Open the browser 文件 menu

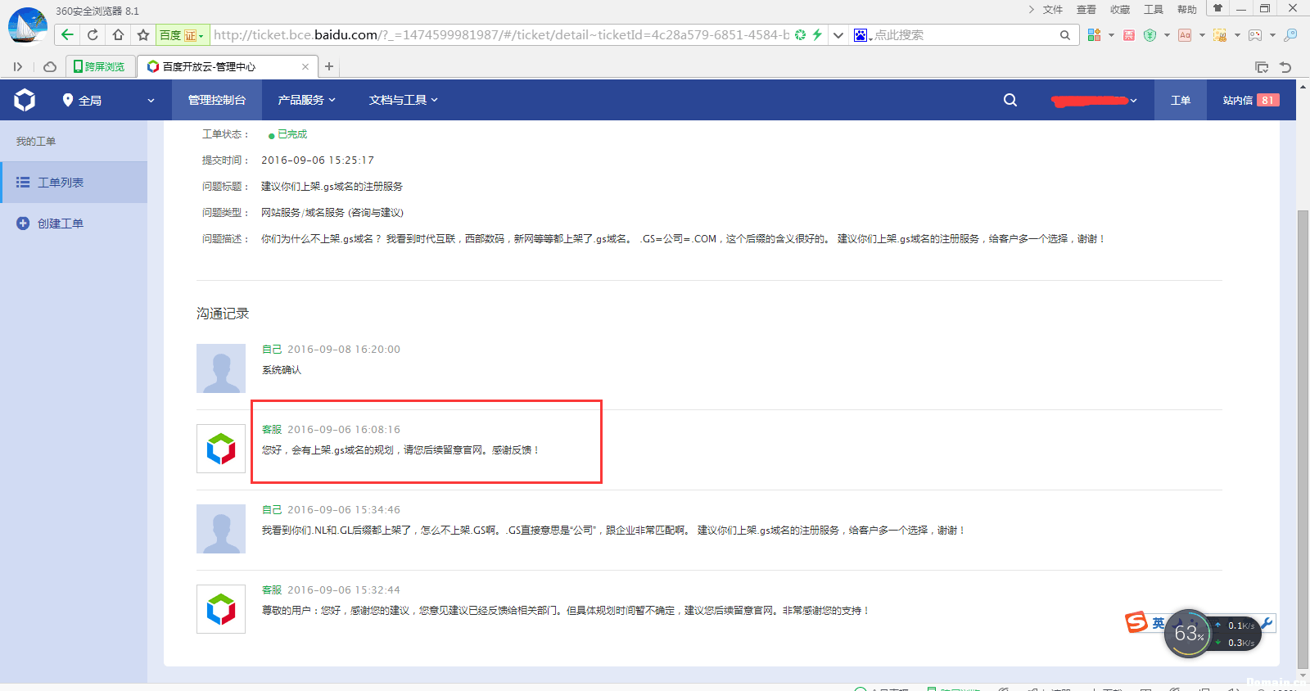(1052, 10)
